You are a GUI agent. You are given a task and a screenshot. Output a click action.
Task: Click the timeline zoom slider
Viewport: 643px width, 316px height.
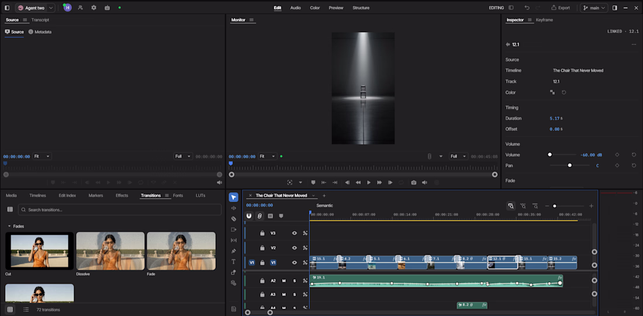click(x=569, y=206)
